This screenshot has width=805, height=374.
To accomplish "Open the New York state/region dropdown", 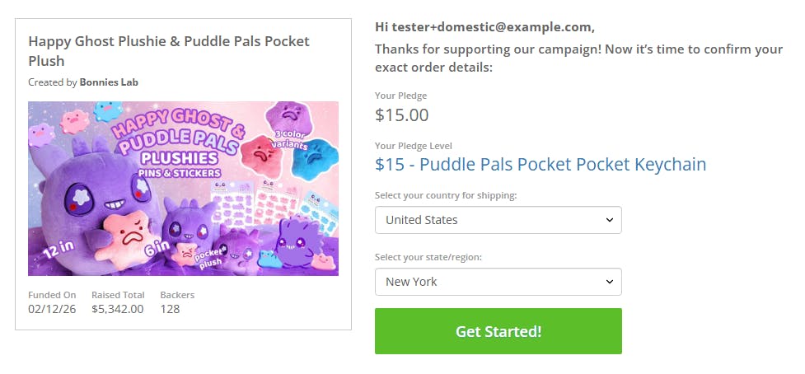I will 498,282.
